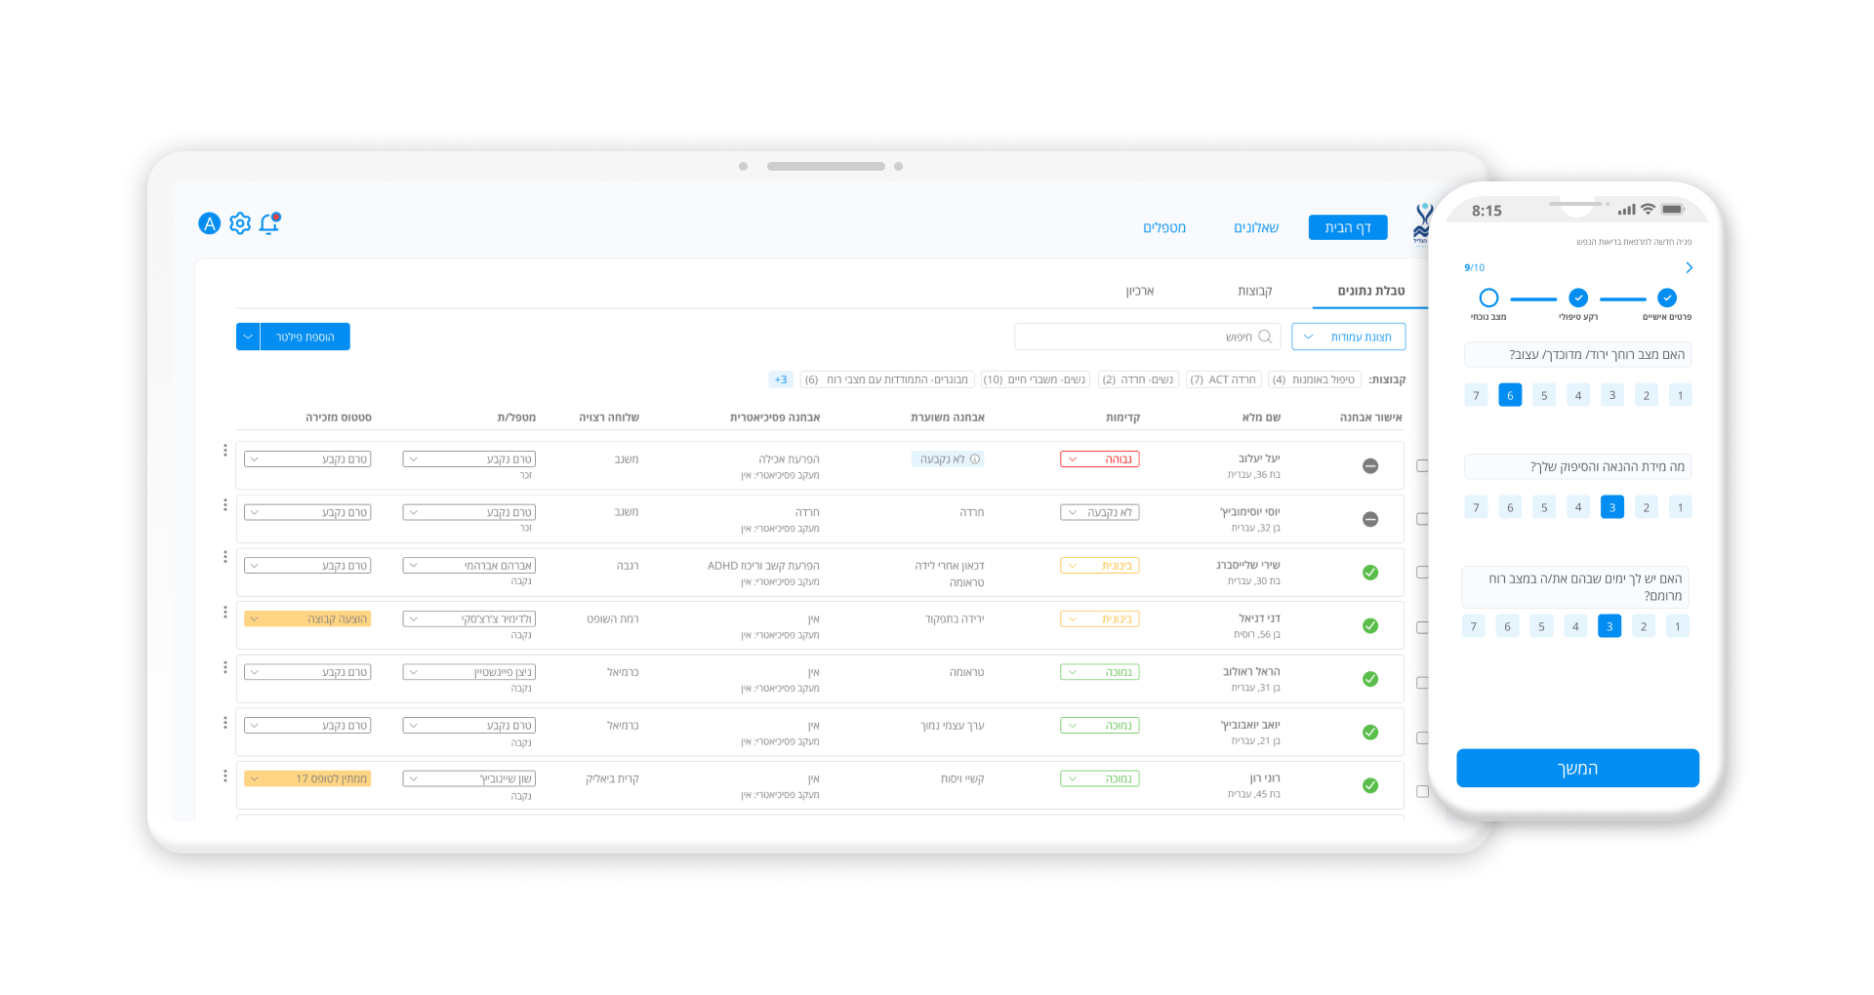Select the נשים- משברי חיים (10) chip

(x=1035, y=379)
